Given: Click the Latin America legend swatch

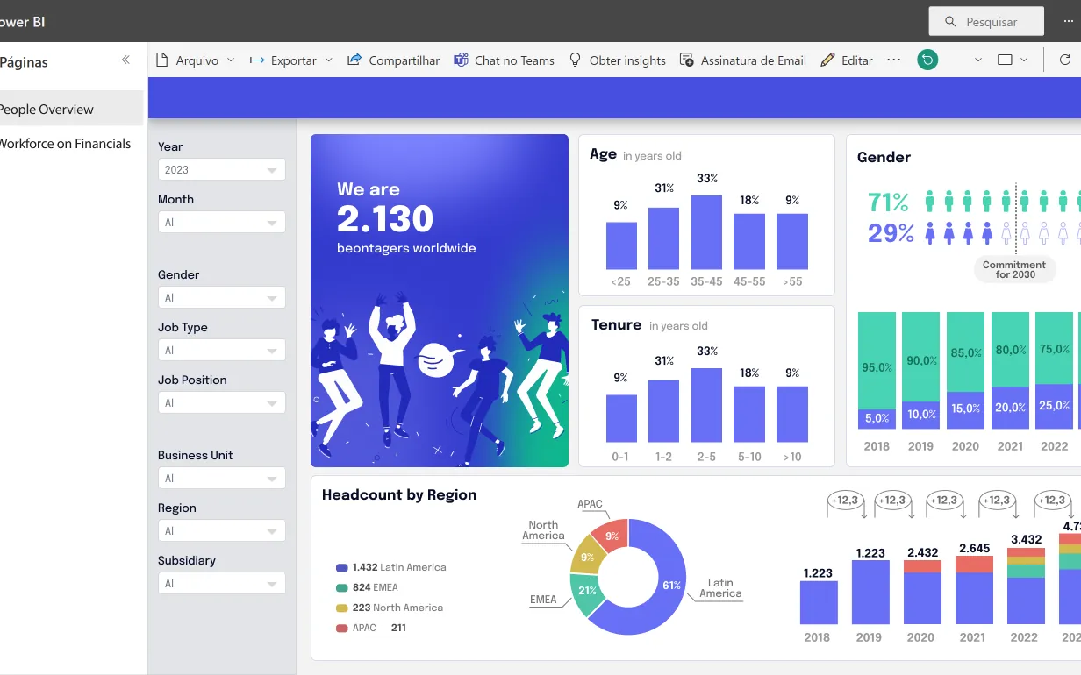Looking at the screenshot, I should tap(342, 567).
